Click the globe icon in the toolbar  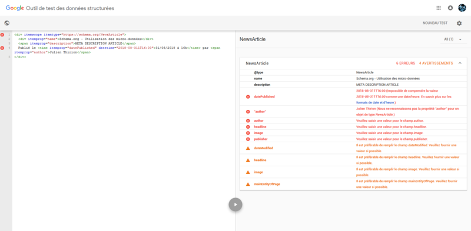(7, 23)
